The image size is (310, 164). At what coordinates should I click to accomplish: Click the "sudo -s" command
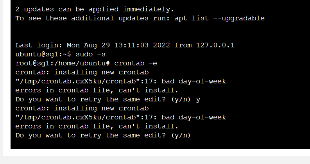click(x=90, y=54)
